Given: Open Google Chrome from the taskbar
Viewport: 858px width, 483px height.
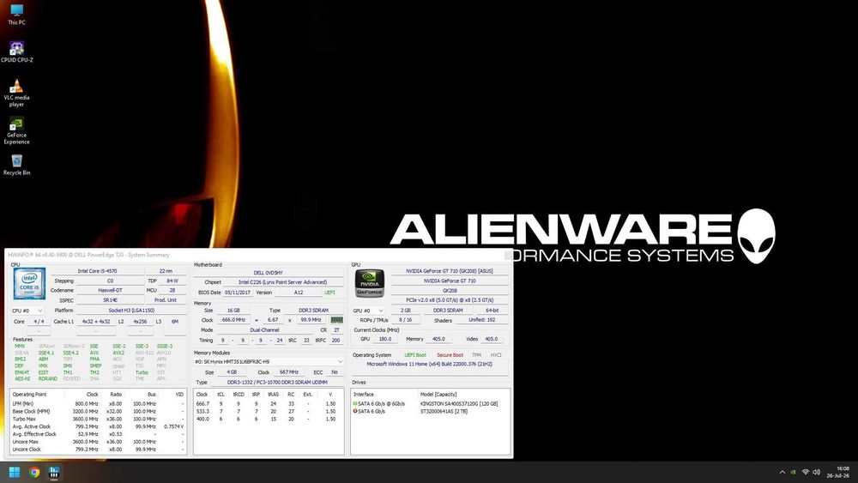Looking at the screenshot, I should click(34, 472).
